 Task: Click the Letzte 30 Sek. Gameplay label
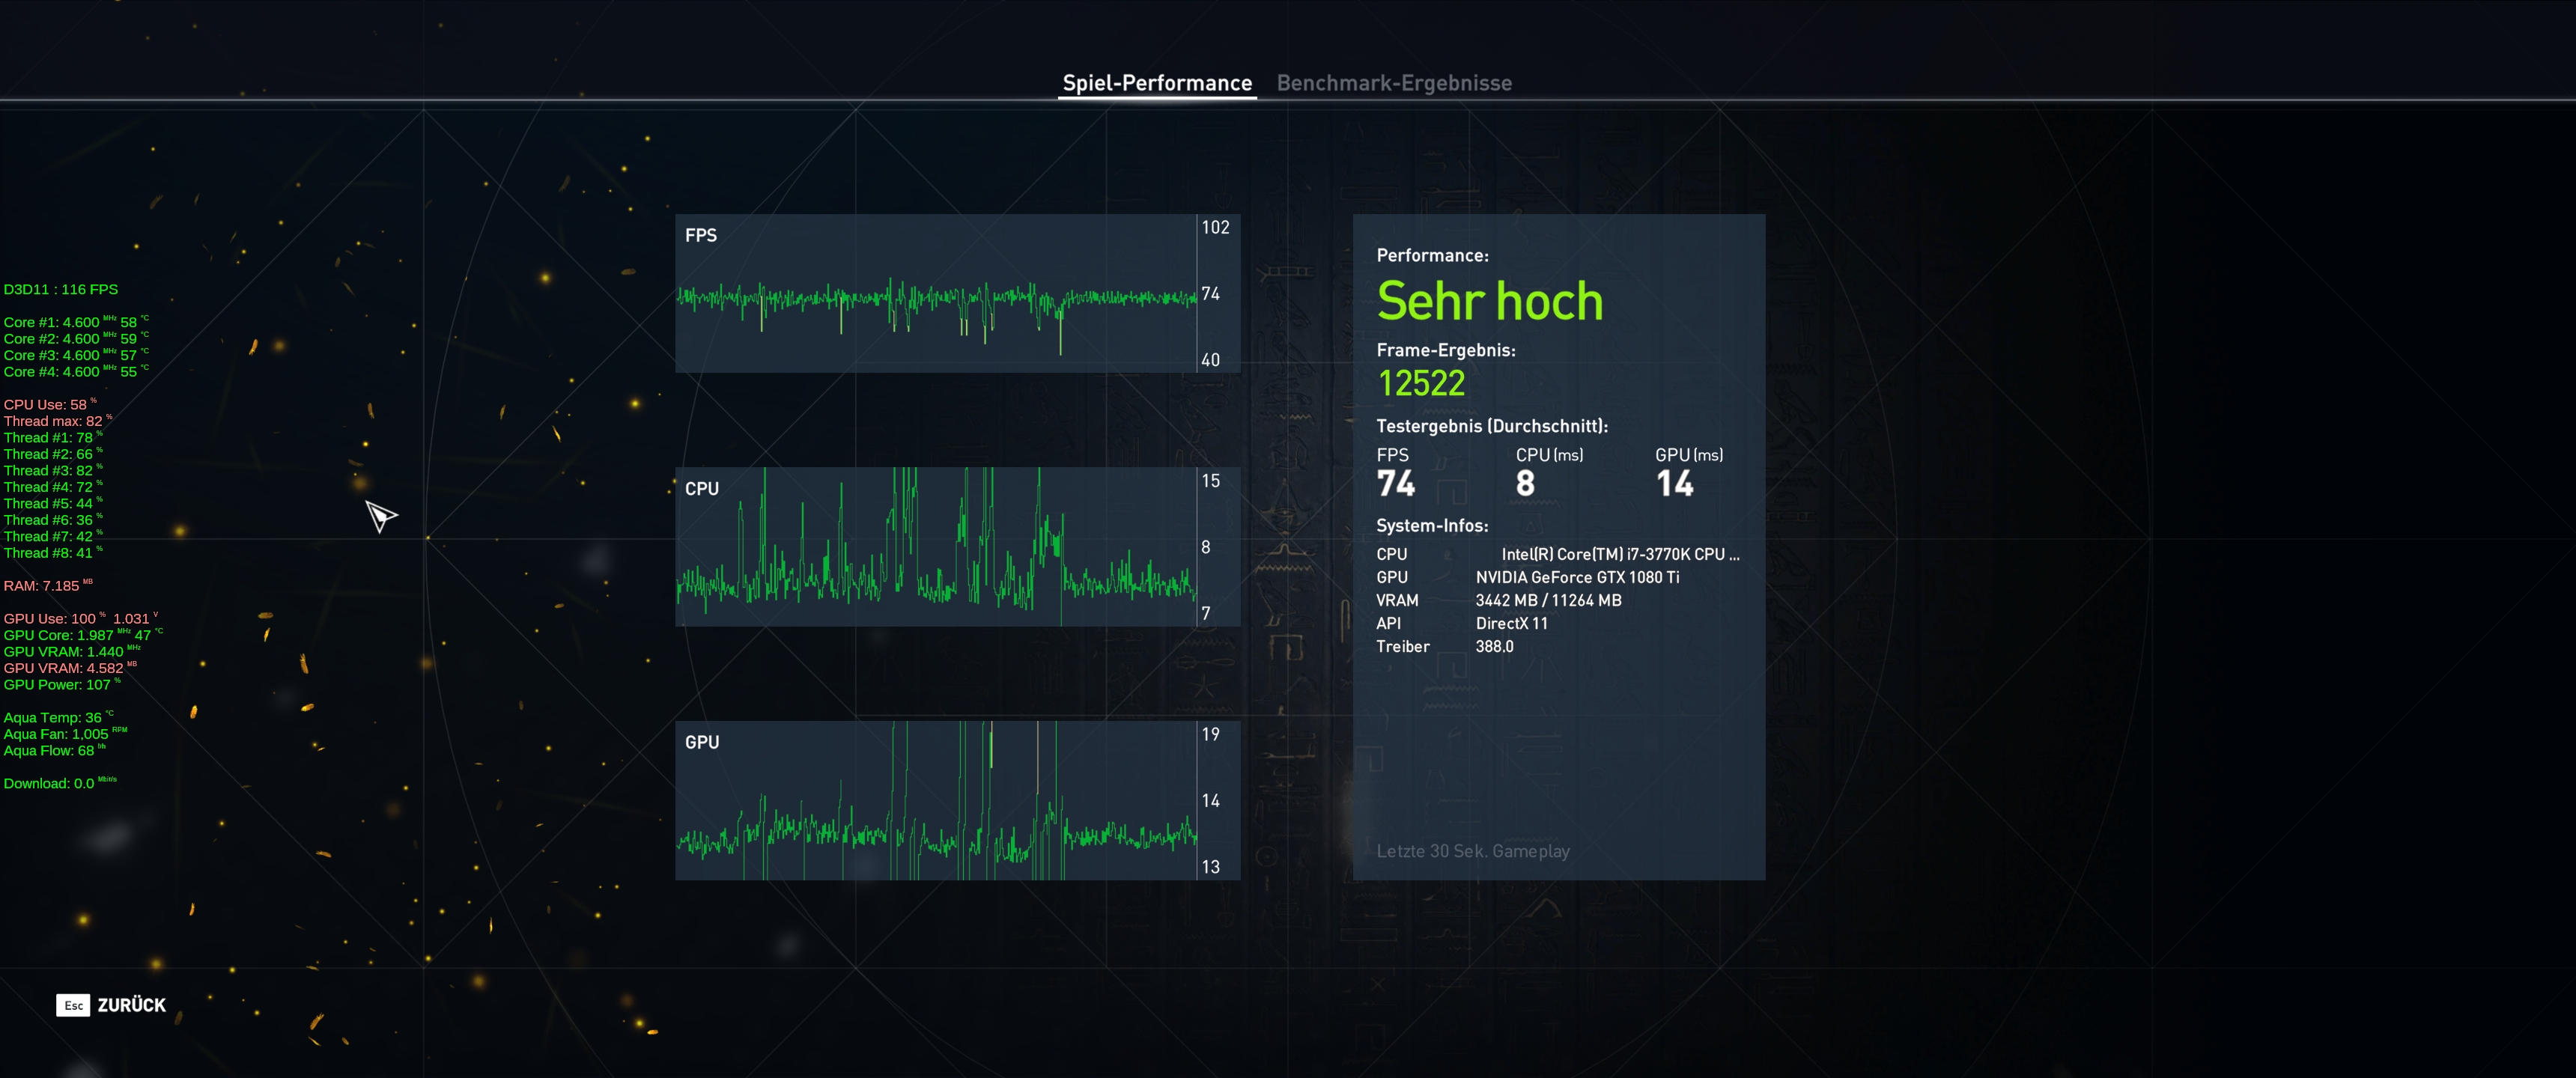[x=1472, y=851]
